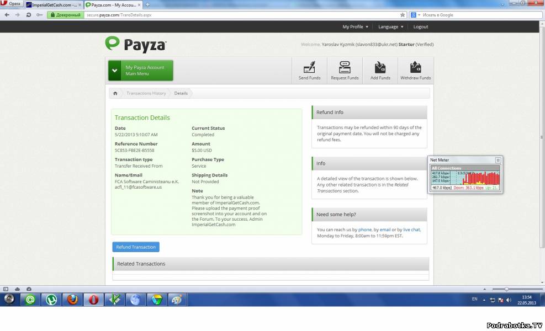Click the bookmark star in address bar
This screenshot has height=331, width=545.
[x=403, y=15]
